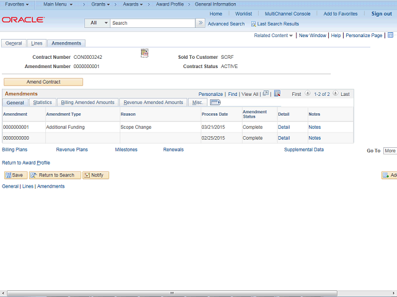Open the MultiChannel Console link
This screenshot has width=397, height=297.
[288, 14]
